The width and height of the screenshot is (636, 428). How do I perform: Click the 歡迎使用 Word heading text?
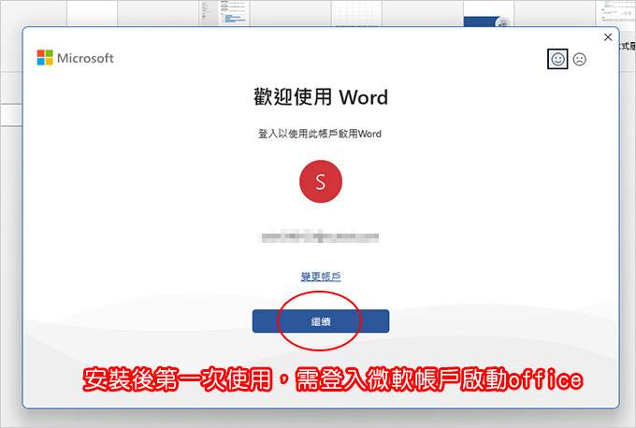(321, 97)
